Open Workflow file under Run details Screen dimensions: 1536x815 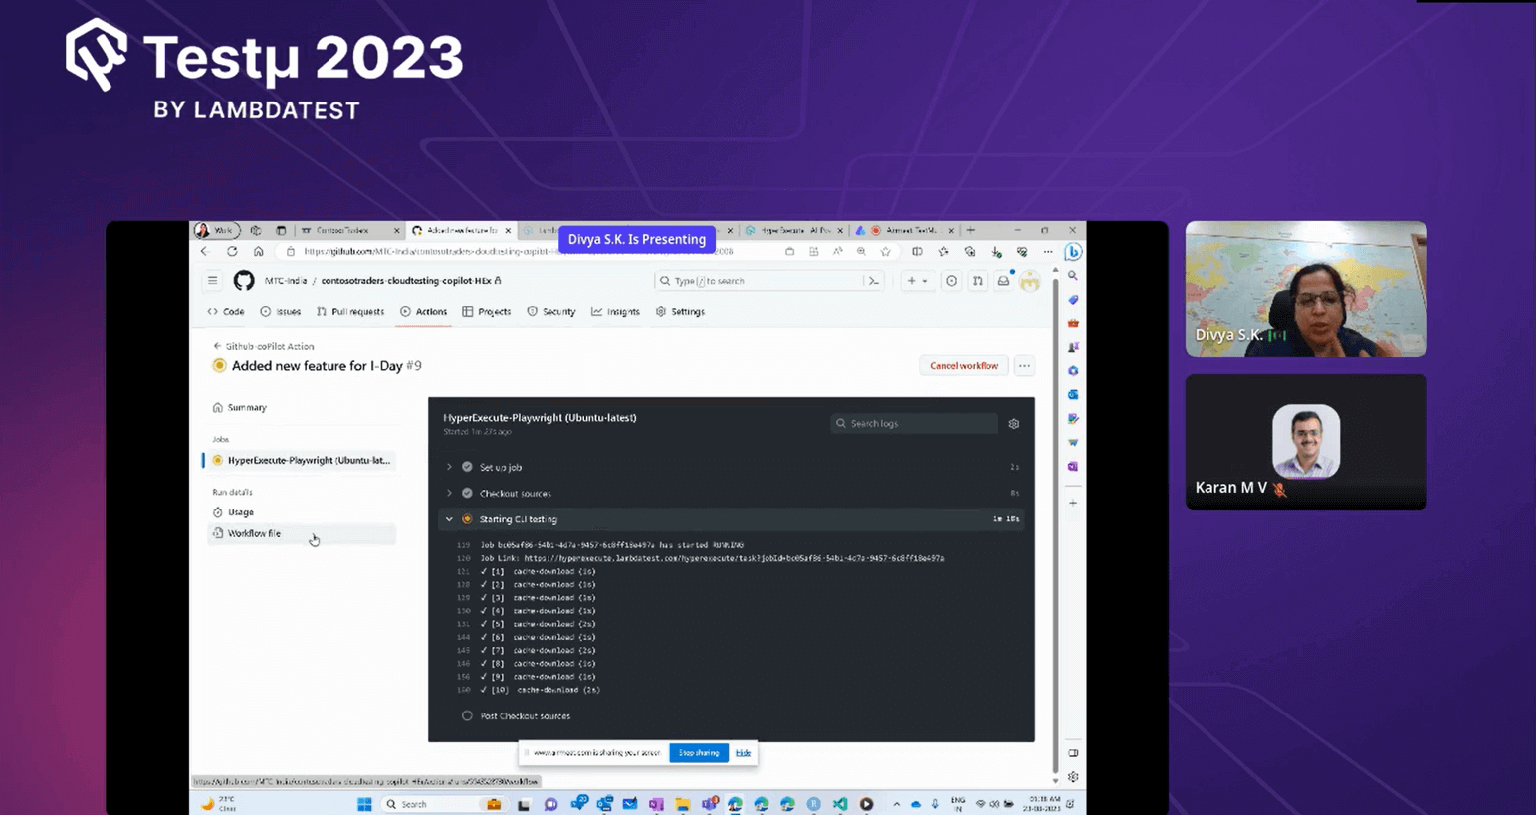(302, 534)
